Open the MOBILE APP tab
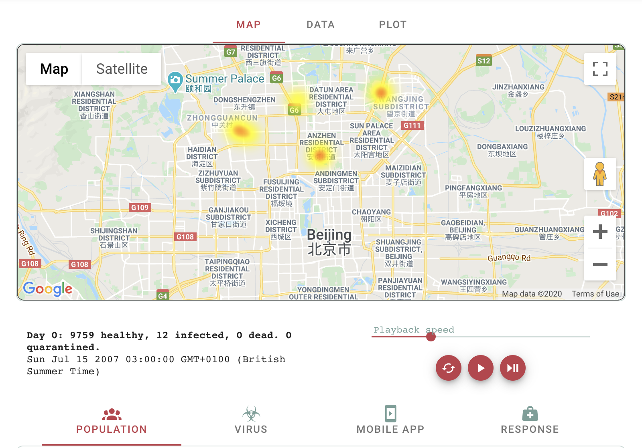Image resolution: width=642 pixels, height=448 pixels. [x=391, y=422]
